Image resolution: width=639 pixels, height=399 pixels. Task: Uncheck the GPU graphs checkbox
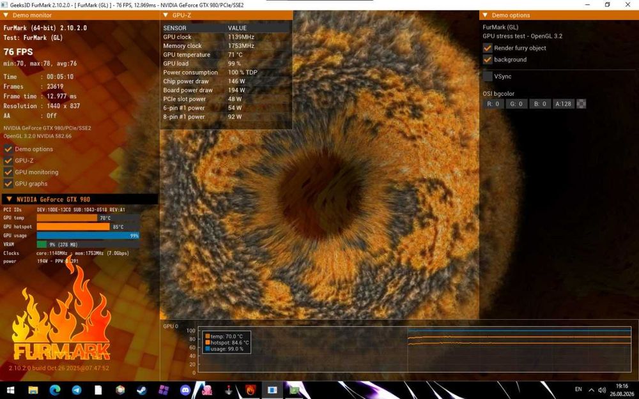coord(8,184)
